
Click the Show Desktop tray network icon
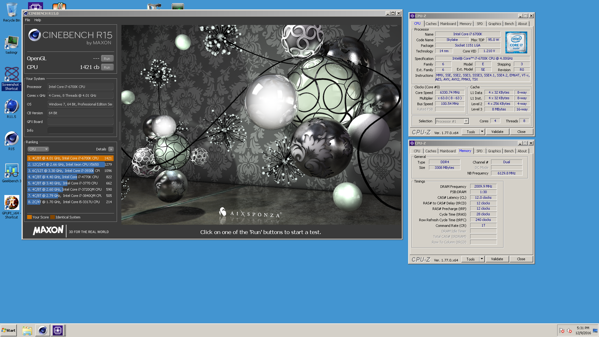595,331
